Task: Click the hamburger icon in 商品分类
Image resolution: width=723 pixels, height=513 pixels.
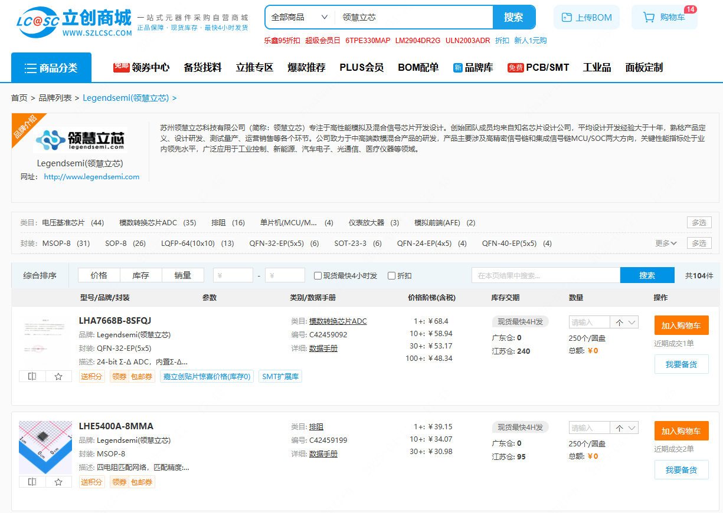Action: [30, 68]
